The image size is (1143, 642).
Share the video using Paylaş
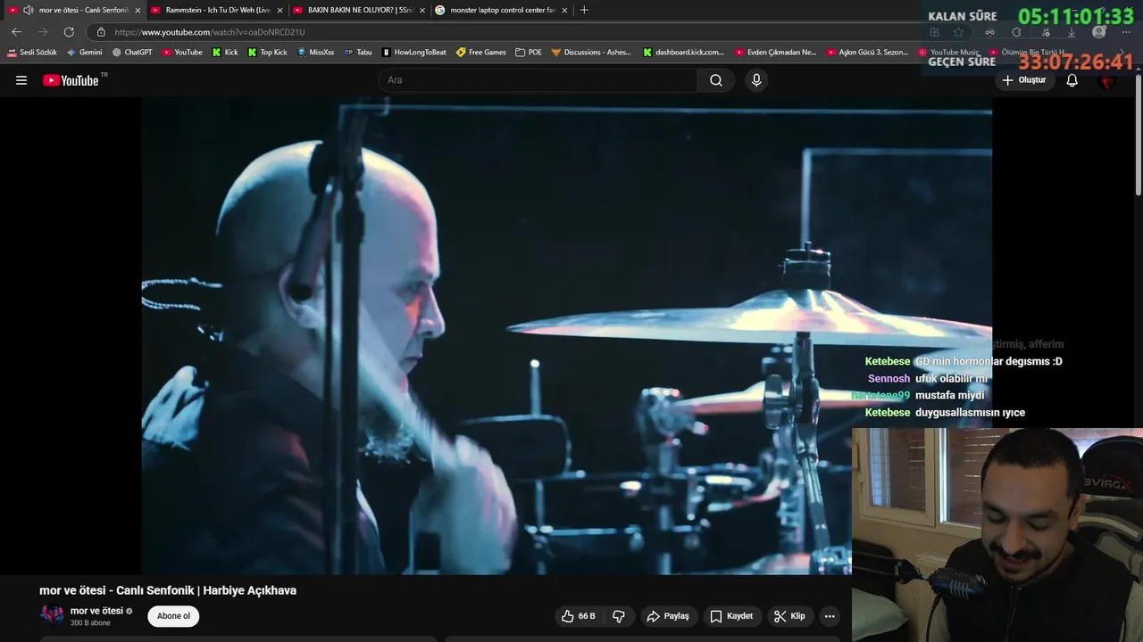pyautogui.click(x=668, y=616)
